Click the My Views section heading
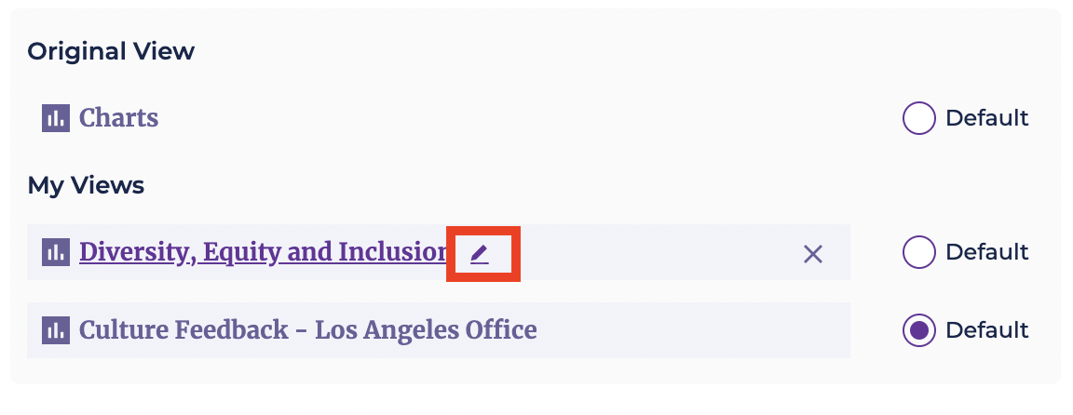The width and height of the screenshot is (1073, 415). click(86, 186)
